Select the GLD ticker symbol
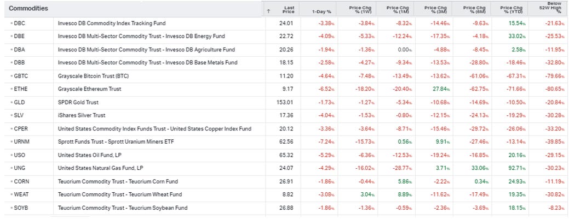This screenshot has height=219, width=569. point(20,102)
